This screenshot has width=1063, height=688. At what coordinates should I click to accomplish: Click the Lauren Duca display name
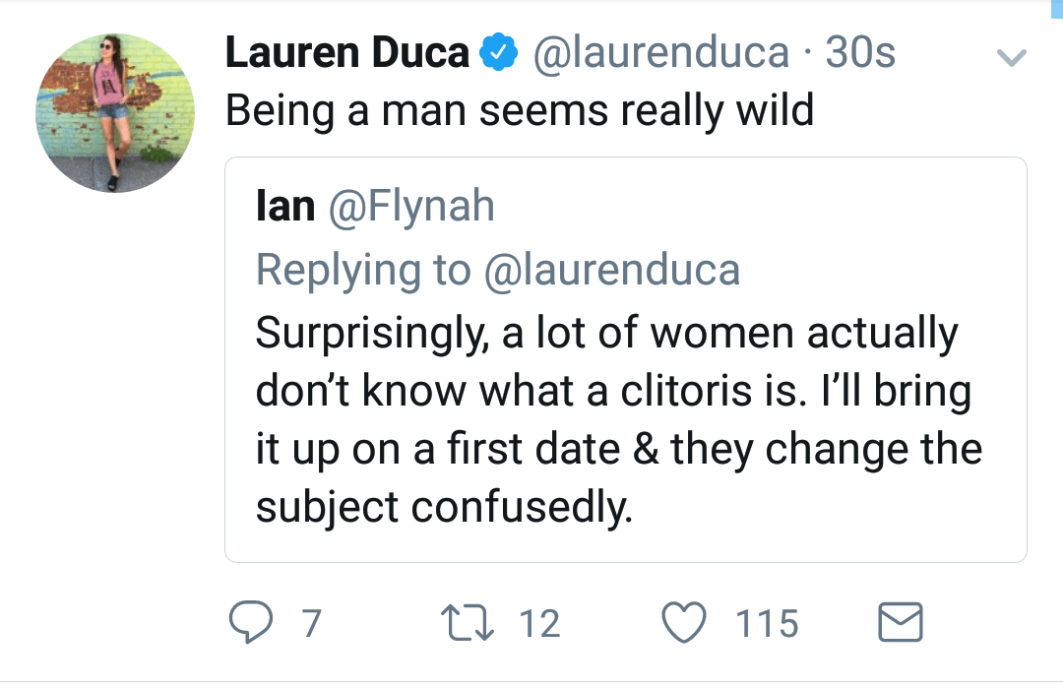[347, 53]
